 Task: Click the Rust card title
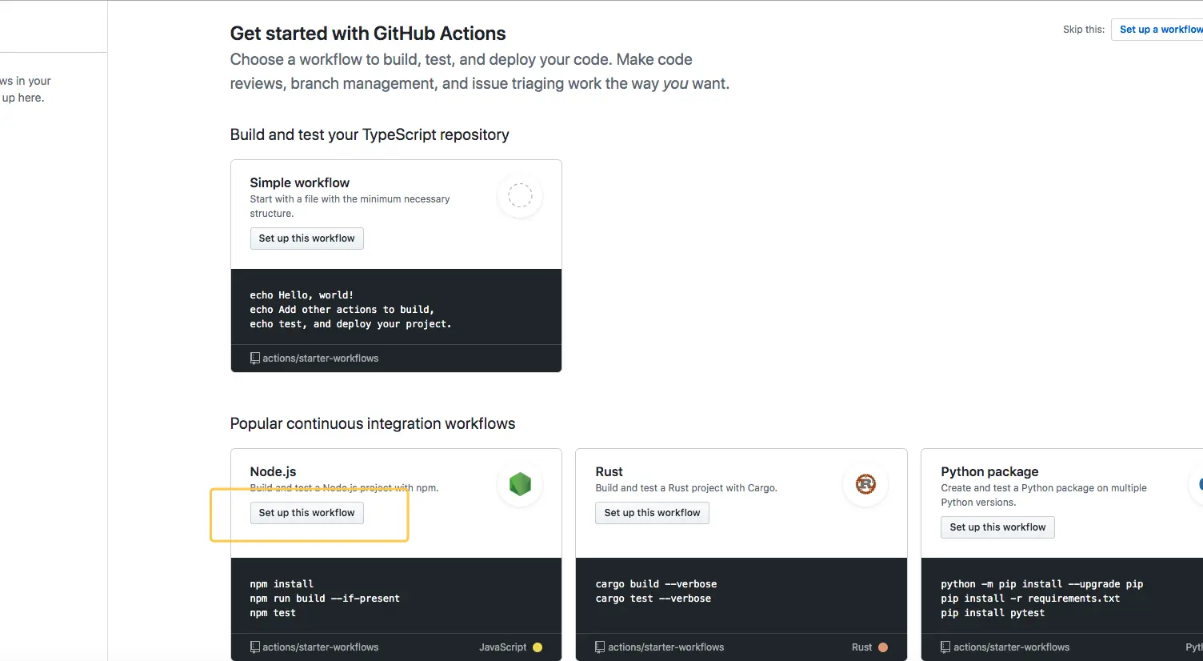[609, 471]
